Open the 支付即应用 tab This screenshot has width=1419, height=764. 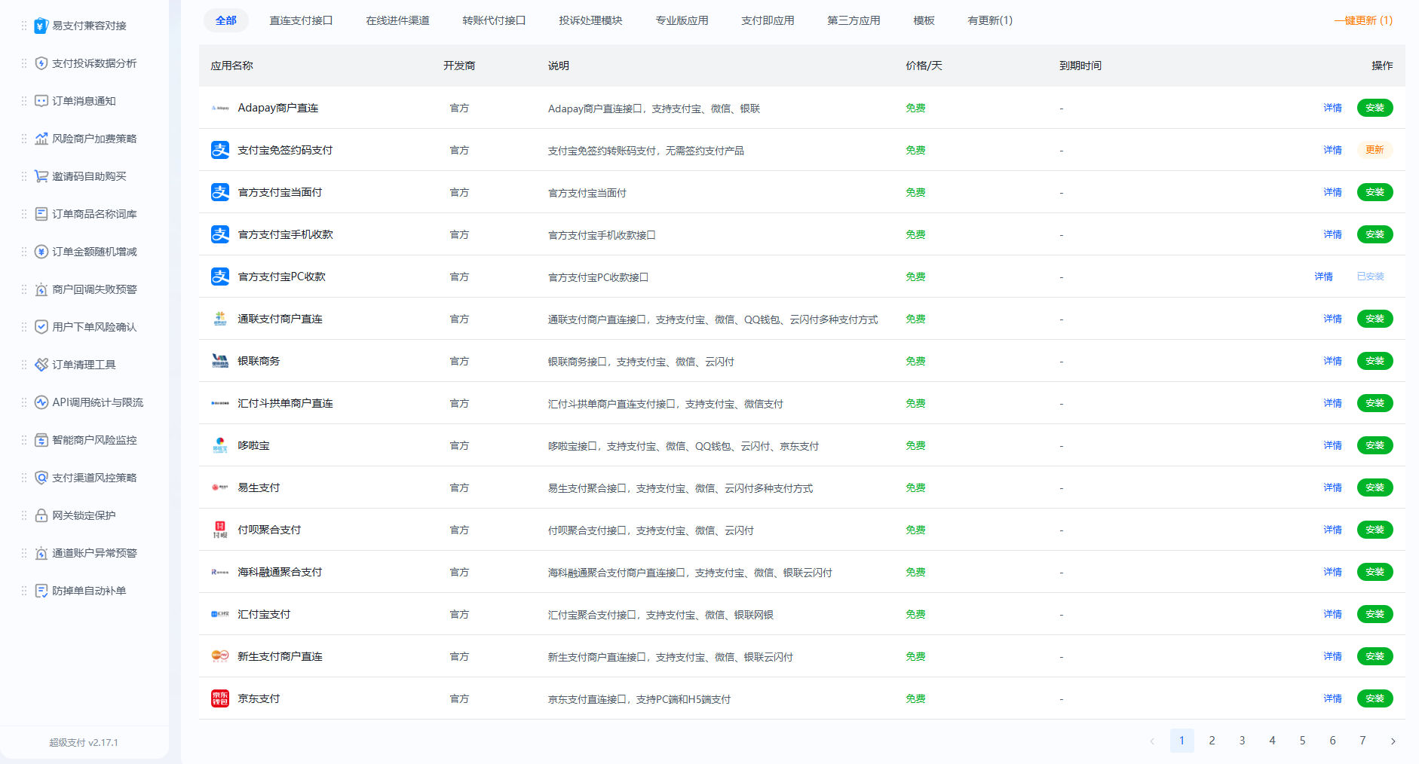coord(768,20)
